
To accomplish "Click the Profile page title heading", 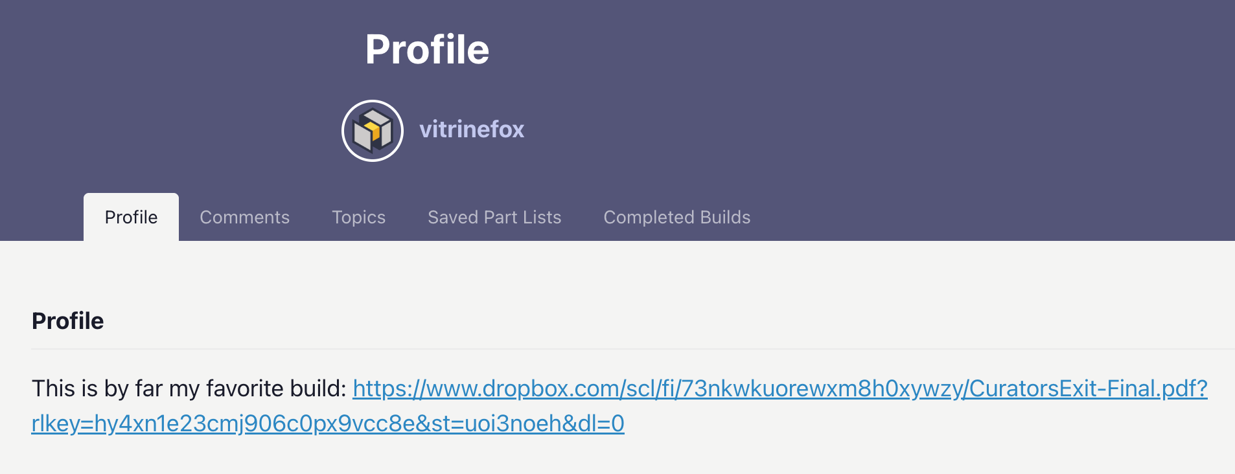I will [x=428, y=47].
